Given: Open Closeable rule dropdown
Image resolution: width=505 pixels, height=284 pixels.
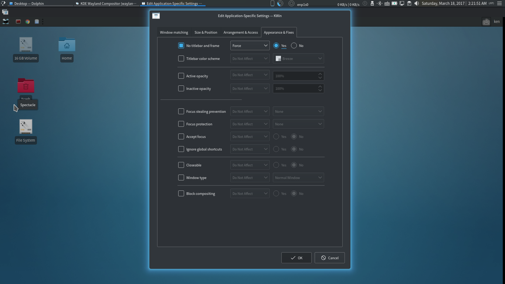Looking at the screenshot, I should pyautogui.click(x=250, y=165).
